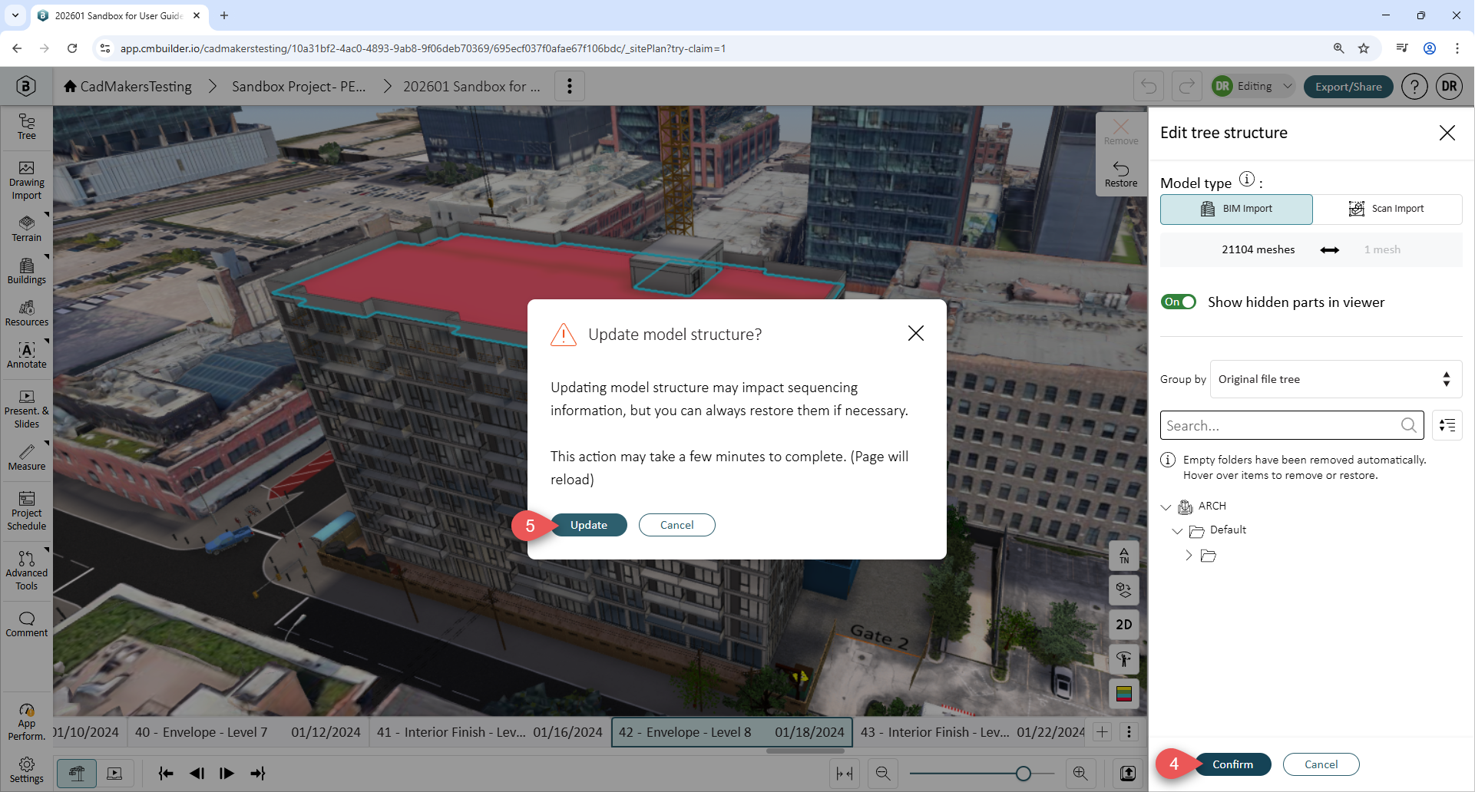This screenshot has width=1475, height=792.
Task: Play the sequence animation
Action: click(227, 774)
